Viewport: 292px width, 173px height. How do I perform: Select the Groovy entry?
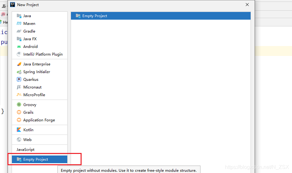[x=40, y=104]
